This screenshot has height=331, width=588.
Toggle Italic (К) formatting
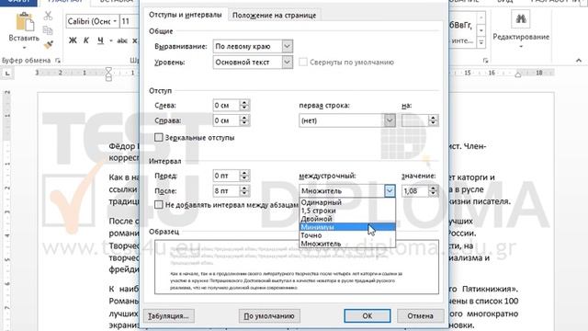click(x=85, y=40)
